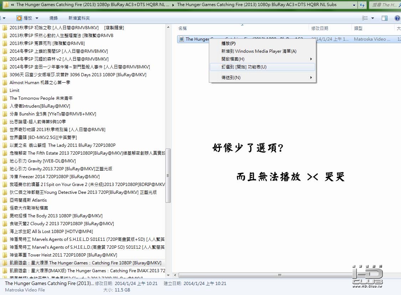Sort by 類型 column header
This screenshot has width=401, height=295.
358,29
